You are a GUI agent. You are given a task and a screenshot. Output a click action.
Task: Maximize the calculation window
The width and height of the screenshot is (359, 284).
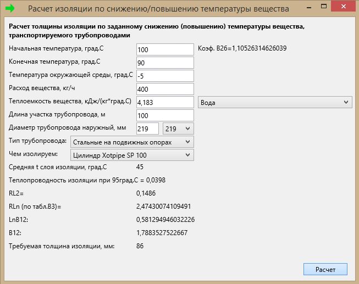click(x=323, y=7)
